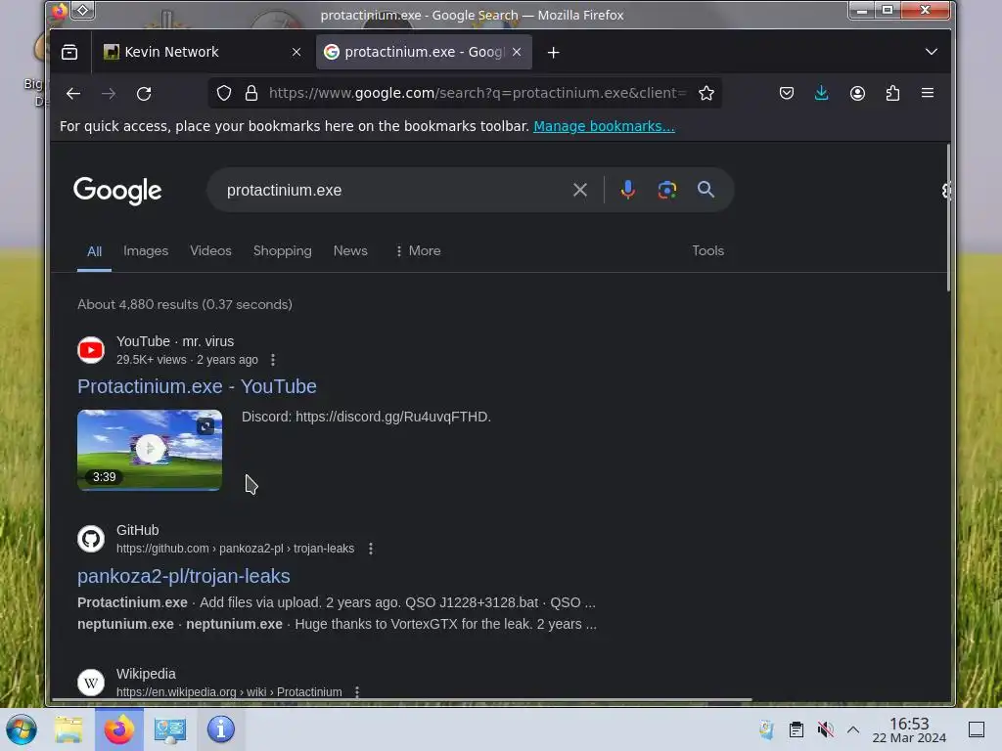Open options menu for Wikipedia result

(x=357, y=691)
